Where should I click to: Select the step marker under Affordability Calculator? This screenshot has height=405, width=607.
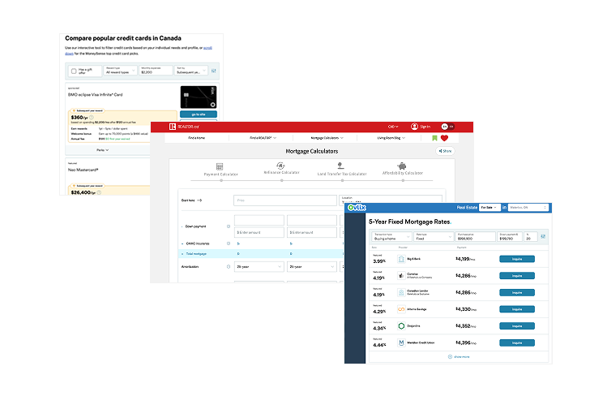click(x=403, y=181)
